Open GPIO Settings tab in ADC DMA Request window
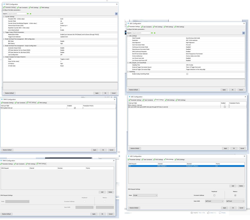The height and width of the screenshot is (220, 250). click(x=180, y=159)
